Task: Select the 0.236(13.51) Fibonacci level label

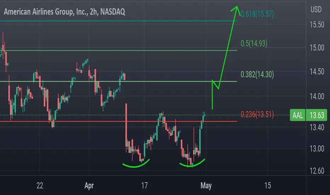Action: [257, 115]
